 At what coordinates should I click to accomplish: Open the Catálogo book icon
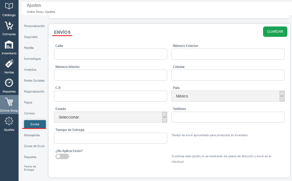click(9, 6)
